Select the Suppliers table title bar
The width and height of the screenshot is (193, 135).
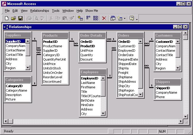[x=17, y=35]
